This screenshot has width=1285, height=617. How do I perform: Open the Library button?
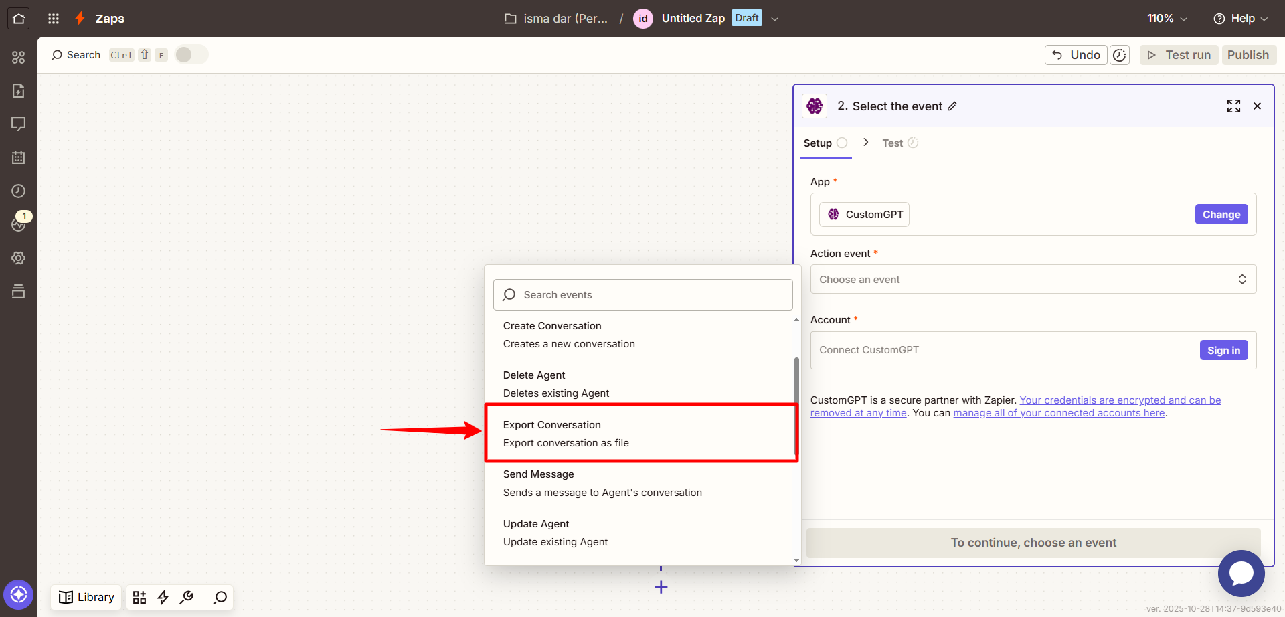click(x=86, y=597)
